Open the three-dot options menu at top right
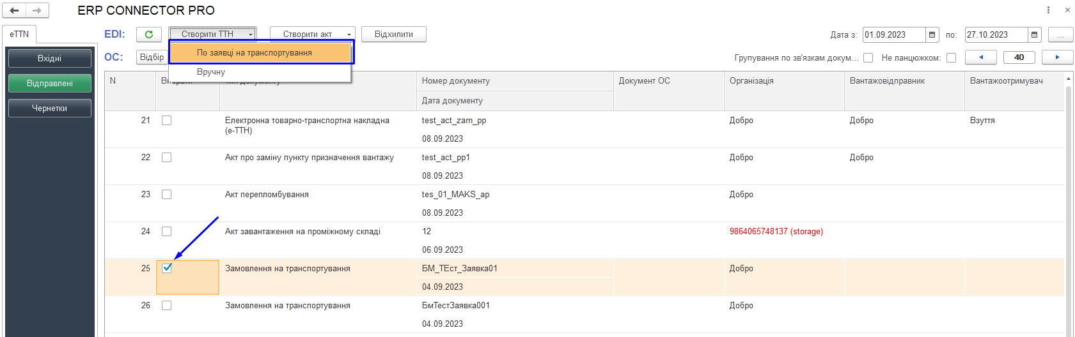The image size is (1075, 337). (x=1048, y=10)
